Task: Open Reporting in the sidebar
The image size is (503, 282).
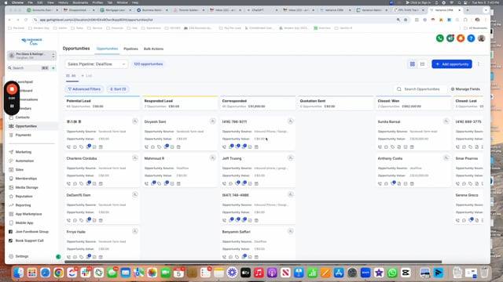Action: [x=23, y=205]
